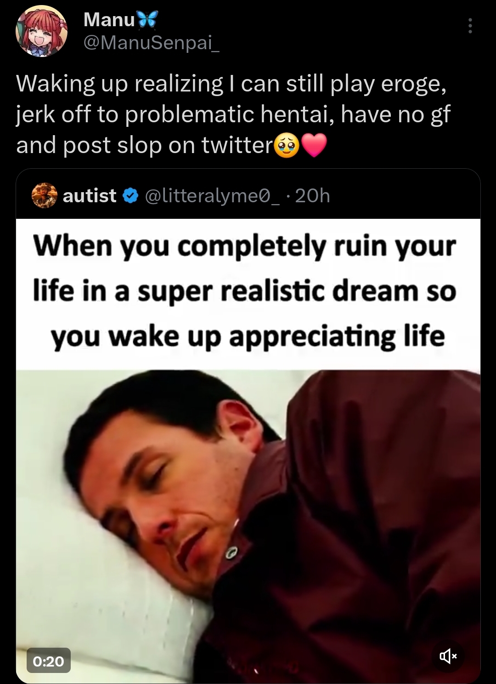Open the 20h timestamp of quoted post
The image size is (496, 684).
coord(312,196)
